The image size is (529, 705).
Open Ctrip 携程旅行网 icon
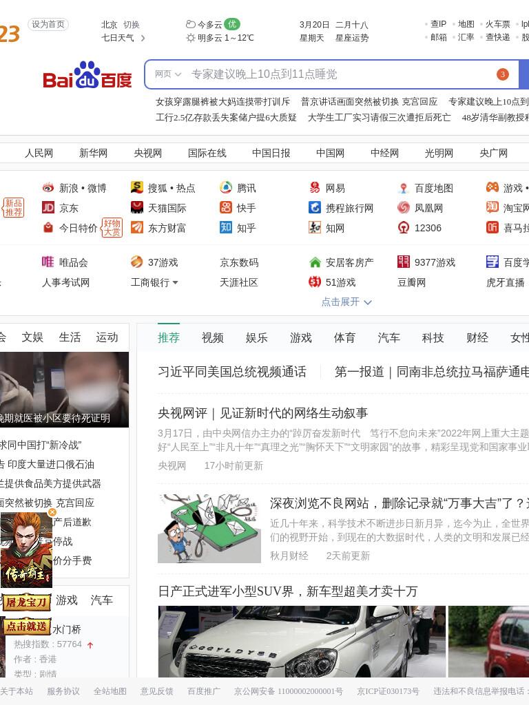315,207
